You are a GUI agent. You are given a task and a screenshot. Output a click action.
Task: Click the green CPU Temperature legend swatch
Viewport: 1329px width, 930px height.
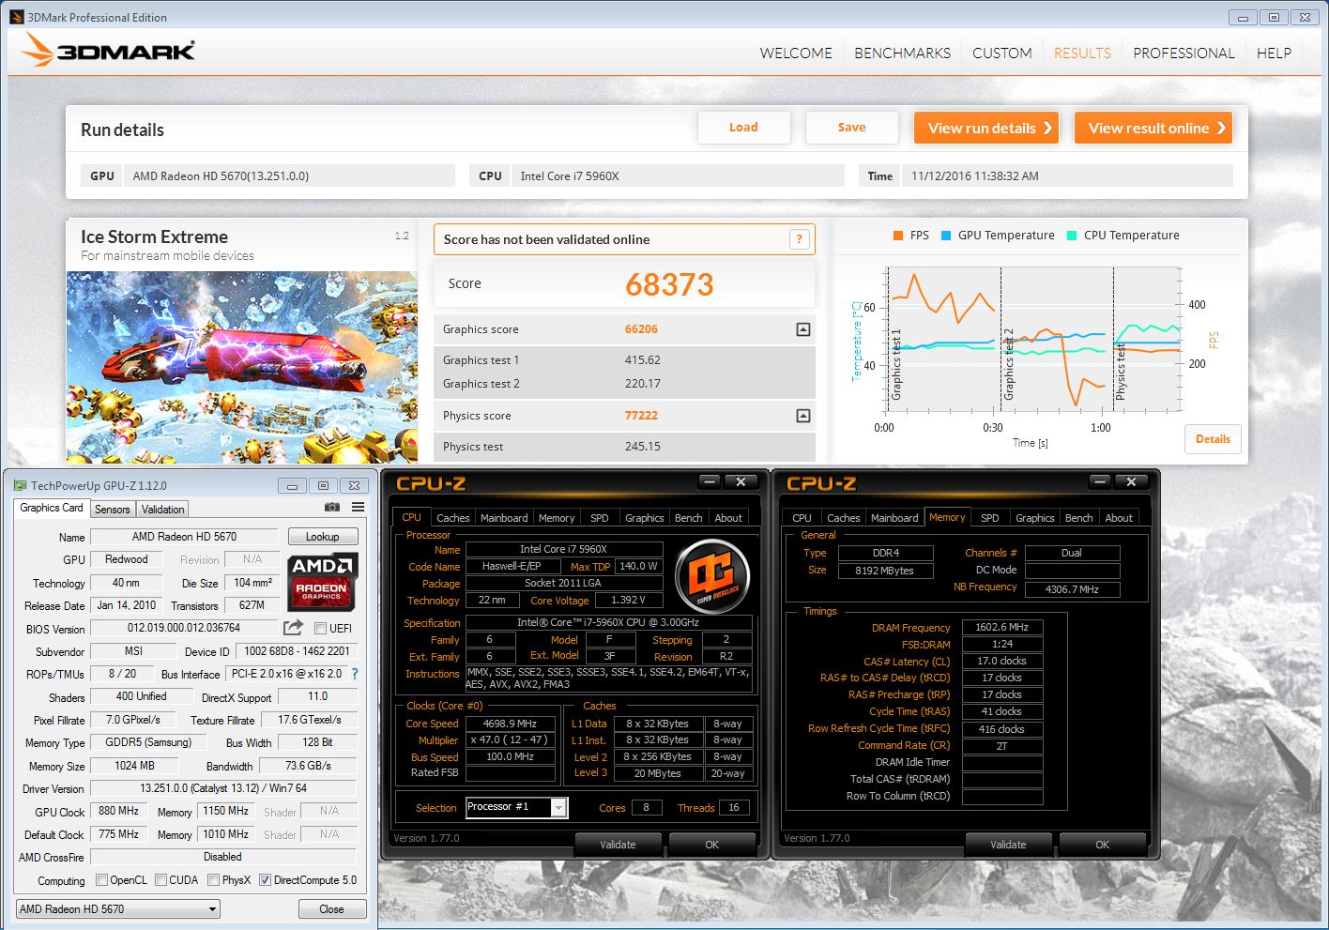coord(1072,236)
